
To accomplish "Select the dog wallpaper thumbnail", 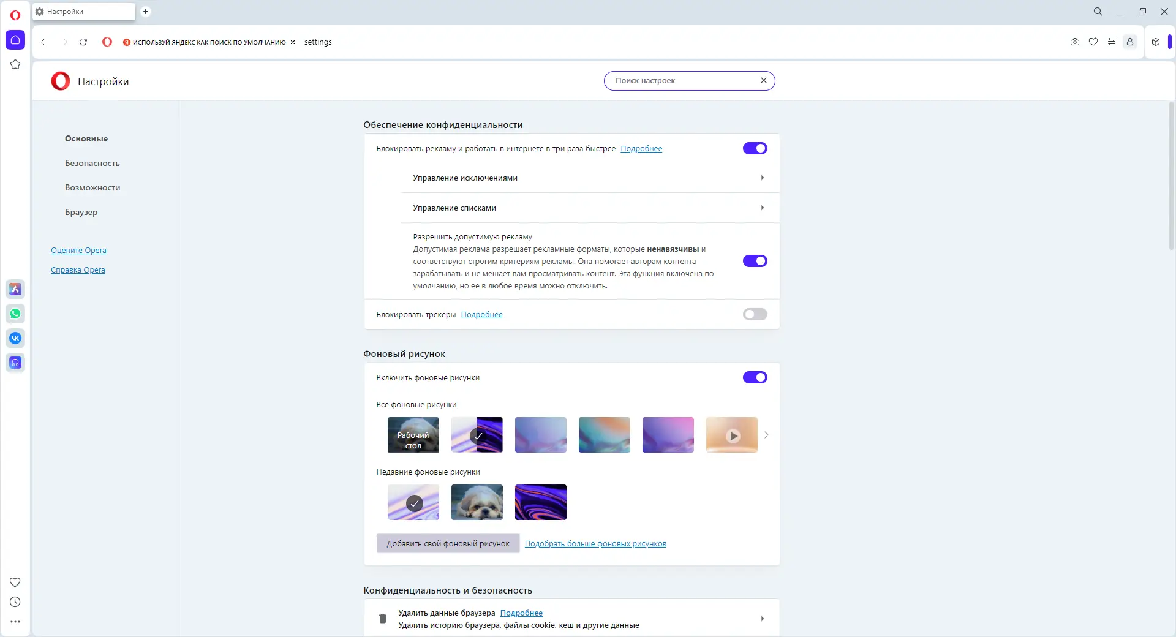I will click(x=477, y=502).
